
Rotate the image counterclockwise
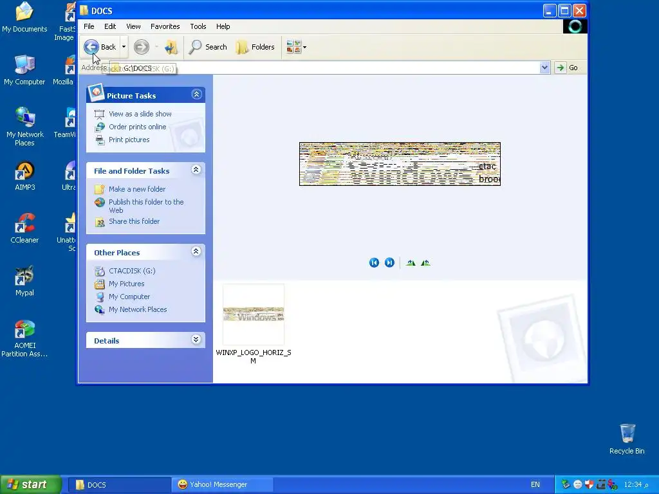[425, 263]
